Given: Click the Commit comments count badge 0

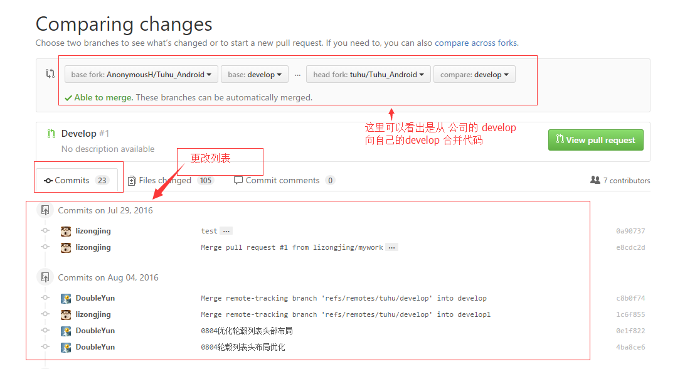Looking at the screenshot, I should pos(330,181).
